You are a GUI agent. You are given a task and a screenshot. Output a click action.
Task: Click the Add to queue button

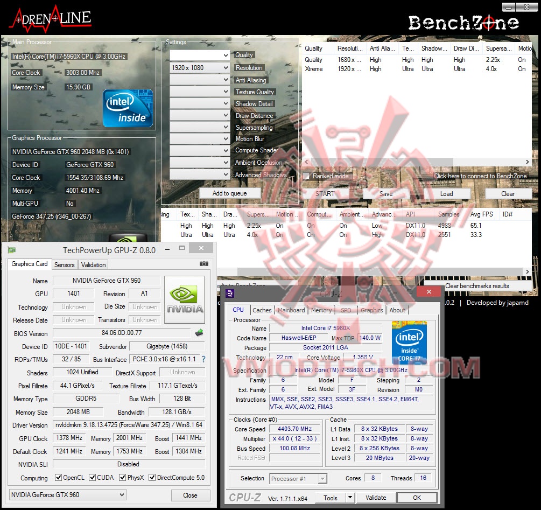230,193
